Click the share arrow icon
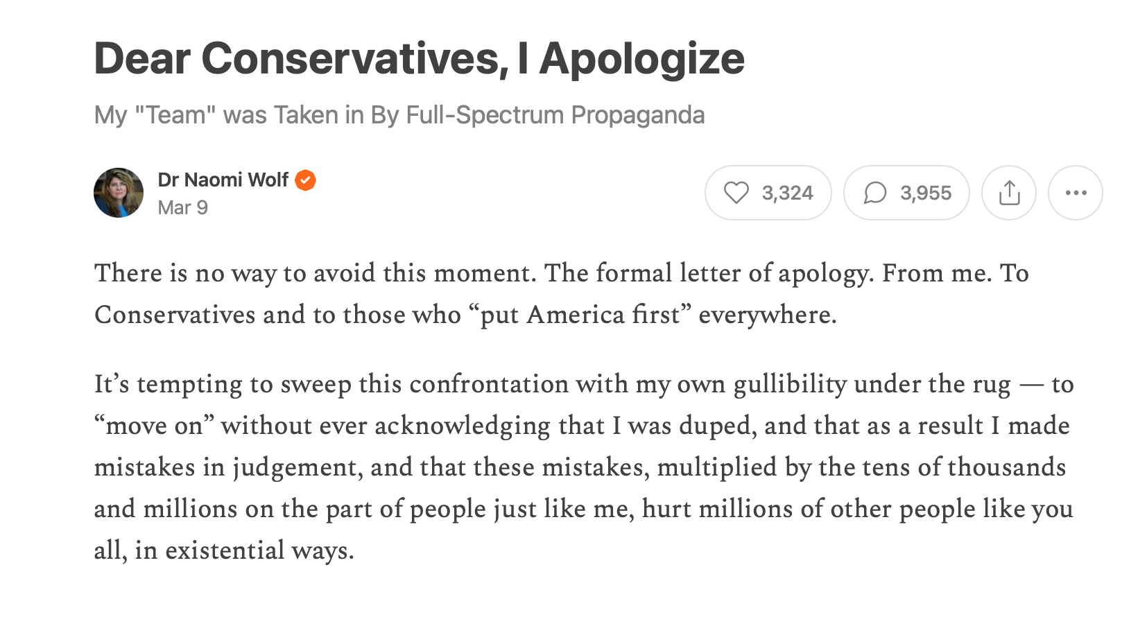1147x635 pixels. (1009, 193)
